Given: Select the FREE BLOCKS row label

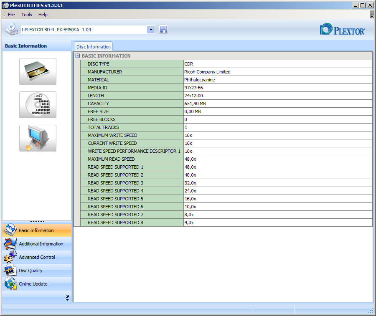Looking at the screenshot, I should click(132, 119).
